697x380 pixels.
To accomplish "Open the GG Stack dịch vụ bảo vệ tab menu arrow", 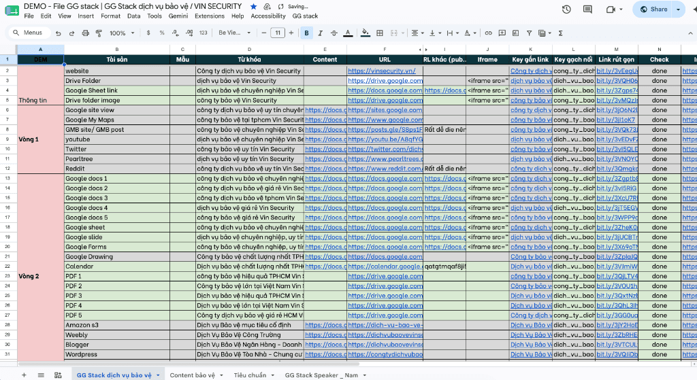I will 158,375.
